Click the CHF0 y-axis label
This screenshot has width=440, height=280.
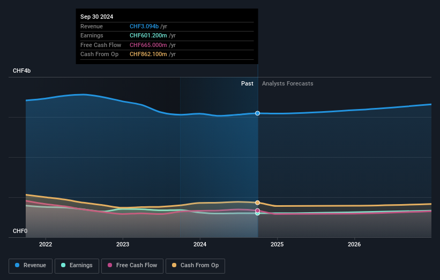(x=20, y=231)
